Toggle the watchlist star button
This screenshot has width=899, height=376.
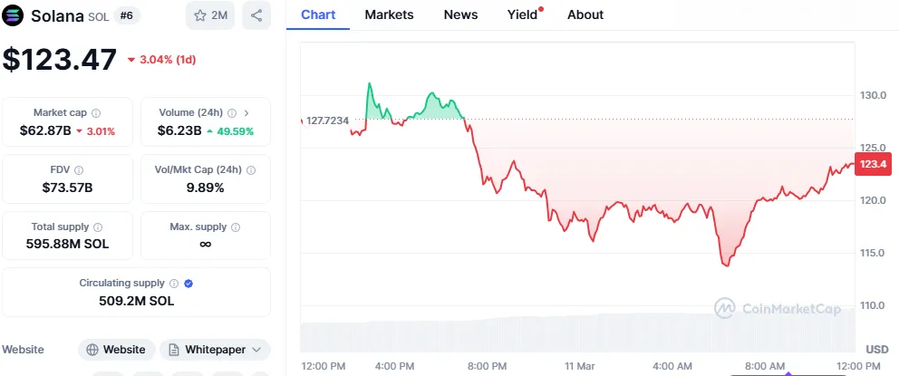pyautogui.click(x=209, y=15)
